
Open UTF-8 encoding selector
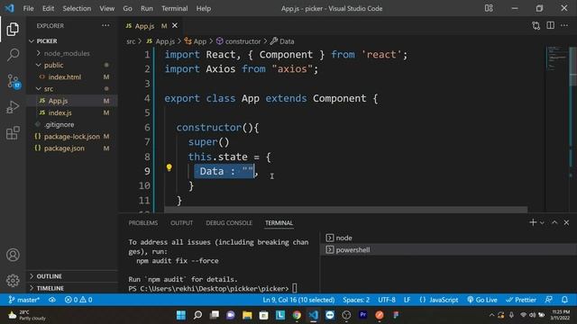[x=387, y=300]
